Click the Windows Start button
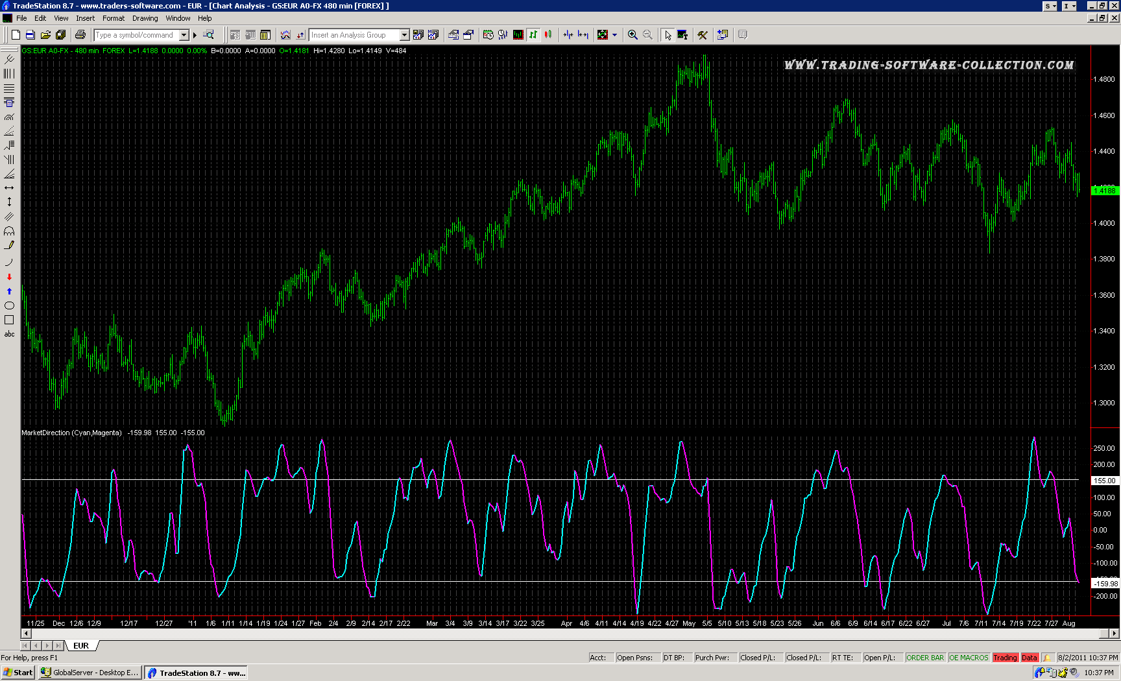 (x=18, y=673)
